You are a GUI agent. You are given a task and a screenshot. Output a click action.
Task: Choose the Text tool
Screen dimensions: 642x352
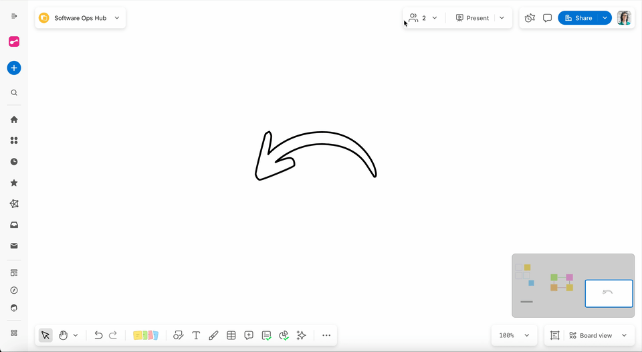(196, 335)
